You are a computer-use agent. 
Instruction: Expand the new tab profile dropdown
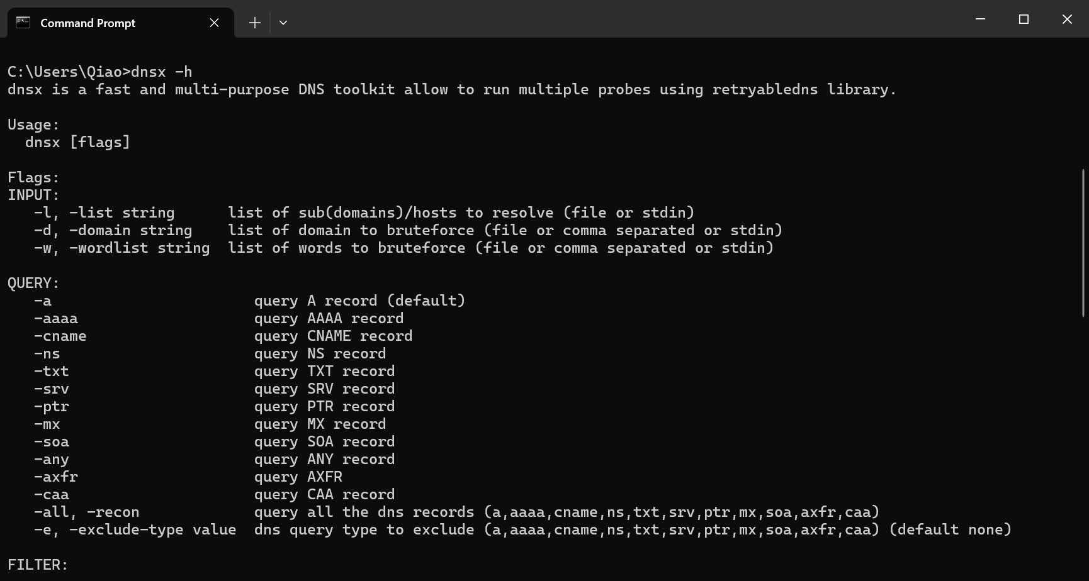click(x=283, y=23)
